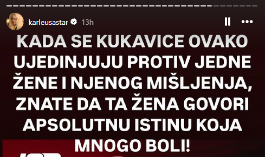The width and height of the screenshot is (265, 157).
Task: Tap the word OVAKO in the story
Action: pyautogui.click(x=218, y=41)
